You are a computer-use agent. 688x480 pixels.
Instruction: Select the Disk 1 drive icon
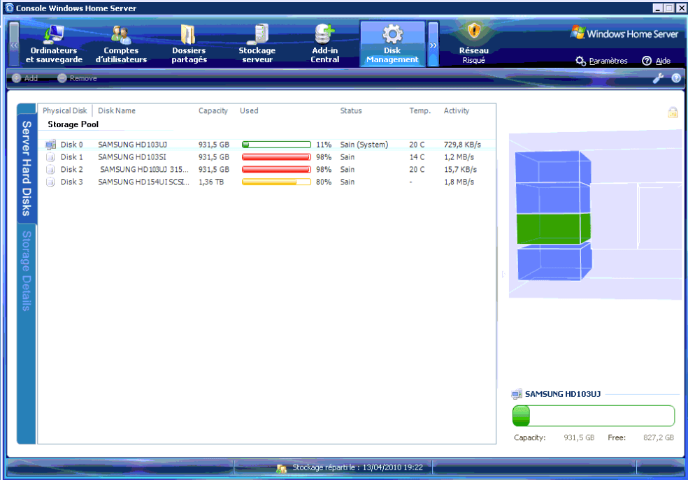tap(50, 157)
